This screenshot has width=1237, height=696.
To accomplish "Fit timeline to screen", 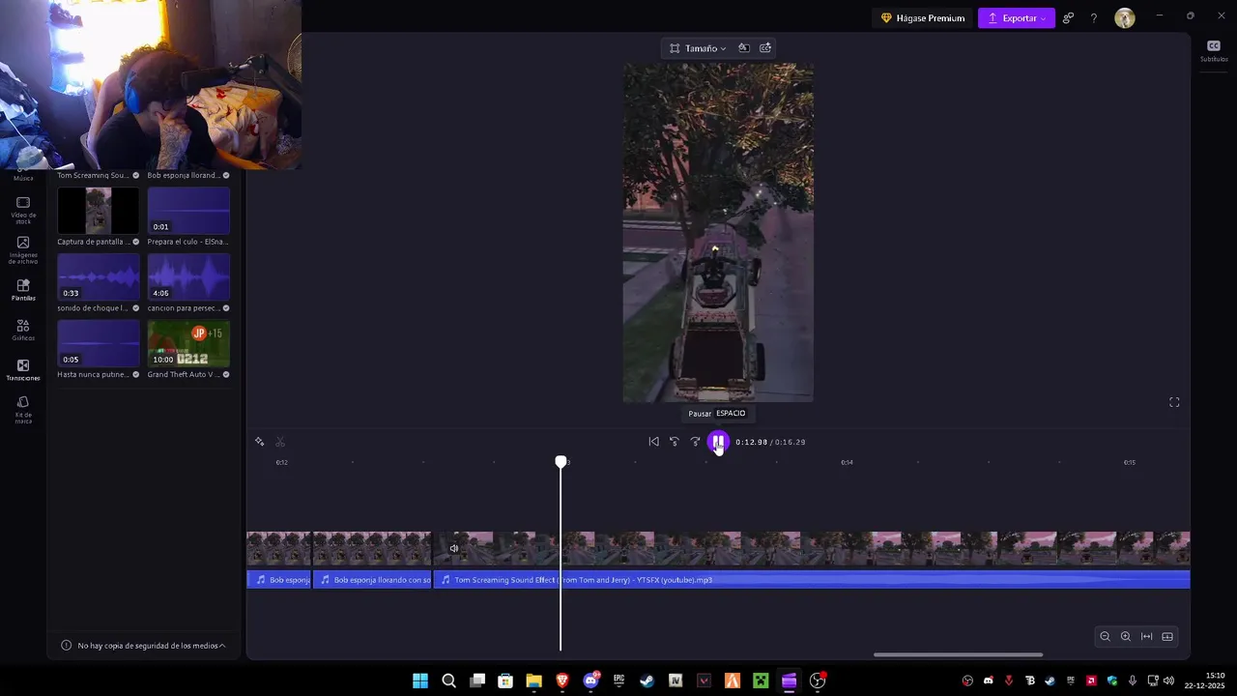I will coord(1146,636).
